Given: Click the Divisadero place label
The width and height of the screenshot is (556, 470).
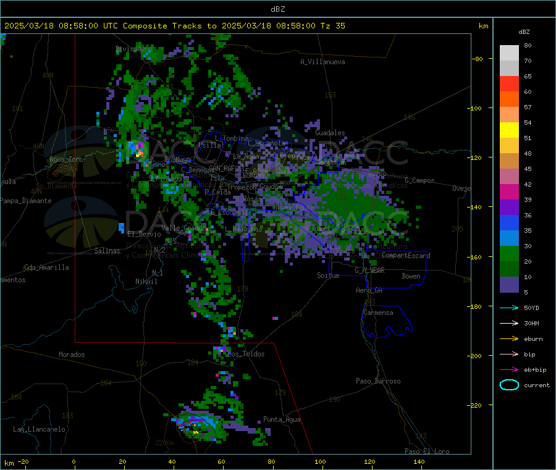Looking at the screenshot, I should pos(133,49).
